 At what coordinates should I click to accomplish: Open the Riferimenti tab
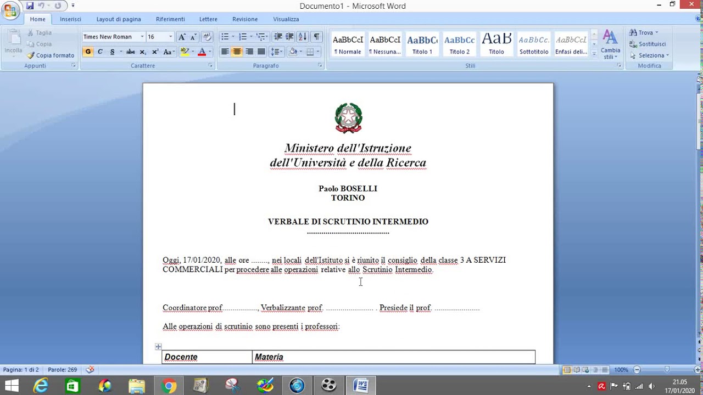170,19
